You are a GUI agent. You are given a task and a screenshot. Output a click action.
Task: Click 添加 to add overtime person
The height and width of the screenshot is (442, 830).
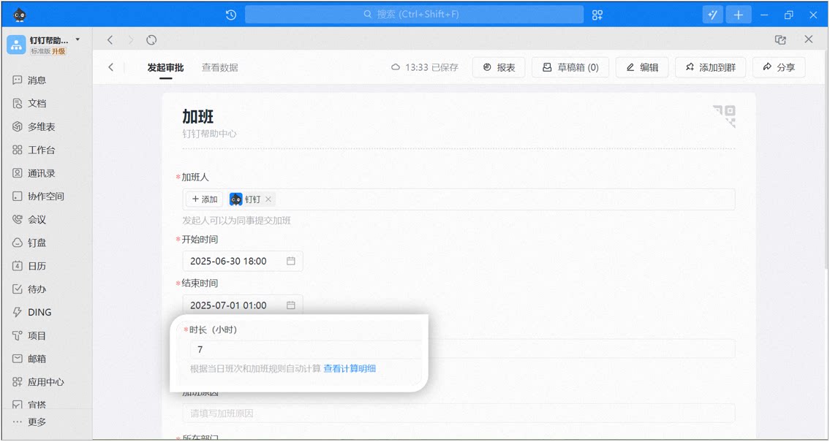tap(204, 199)
